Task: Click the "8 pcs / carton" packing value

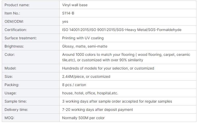Action: point(74,85)
